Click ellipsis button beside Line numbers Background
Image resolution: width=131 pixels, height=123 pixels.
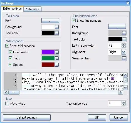pyautogui.click(x=124, y=33)
